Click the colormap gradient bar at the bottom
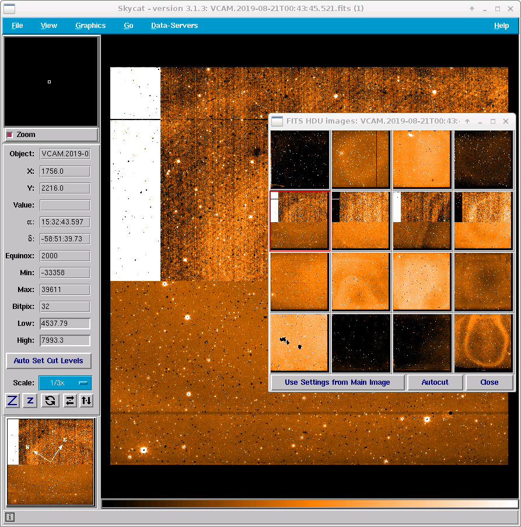The width and height of the screenshot is (521, 527). (x=310, y=504)
